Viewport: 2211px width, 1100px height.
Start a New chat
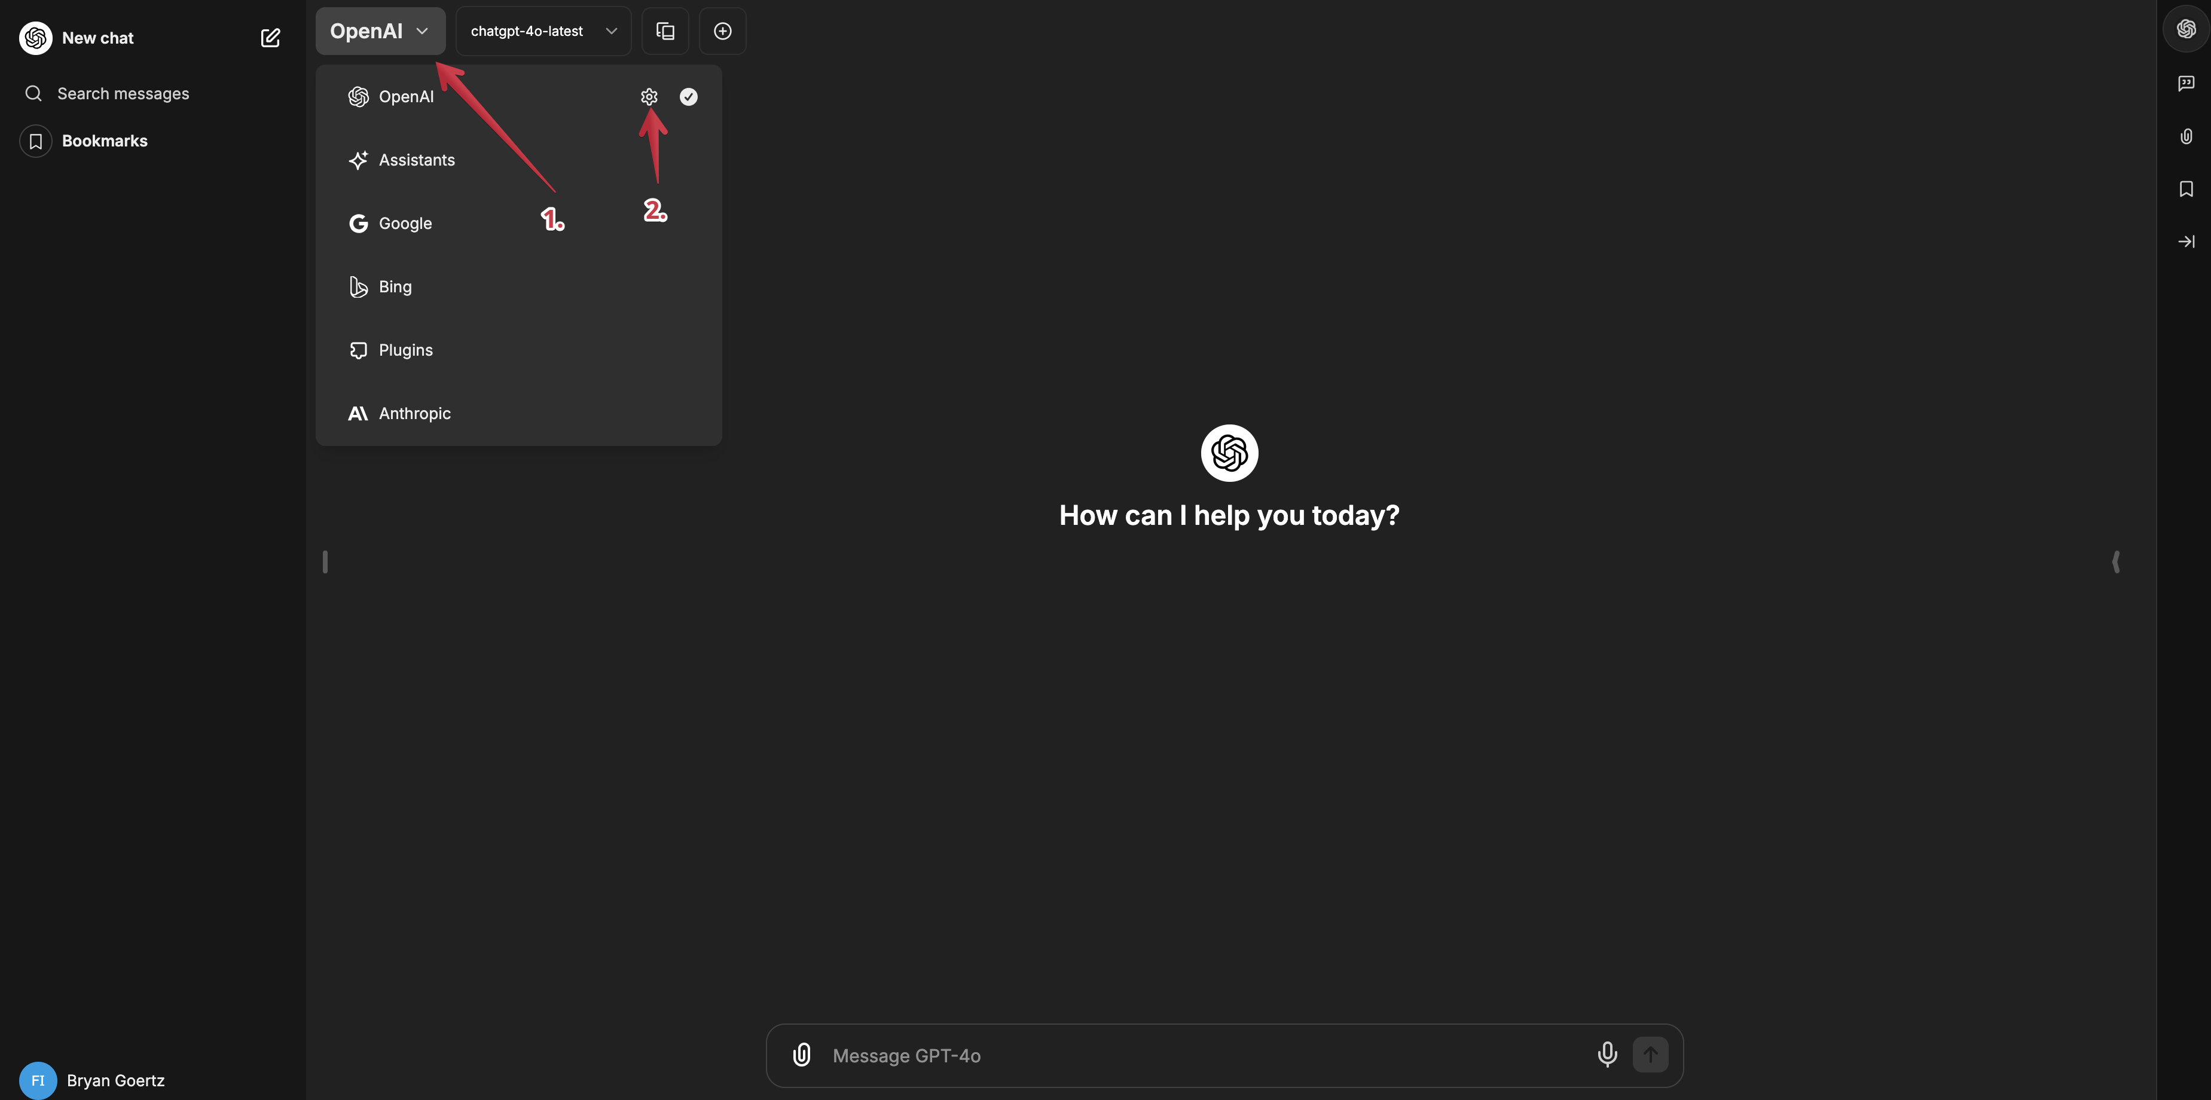click(x=97, y=38)
